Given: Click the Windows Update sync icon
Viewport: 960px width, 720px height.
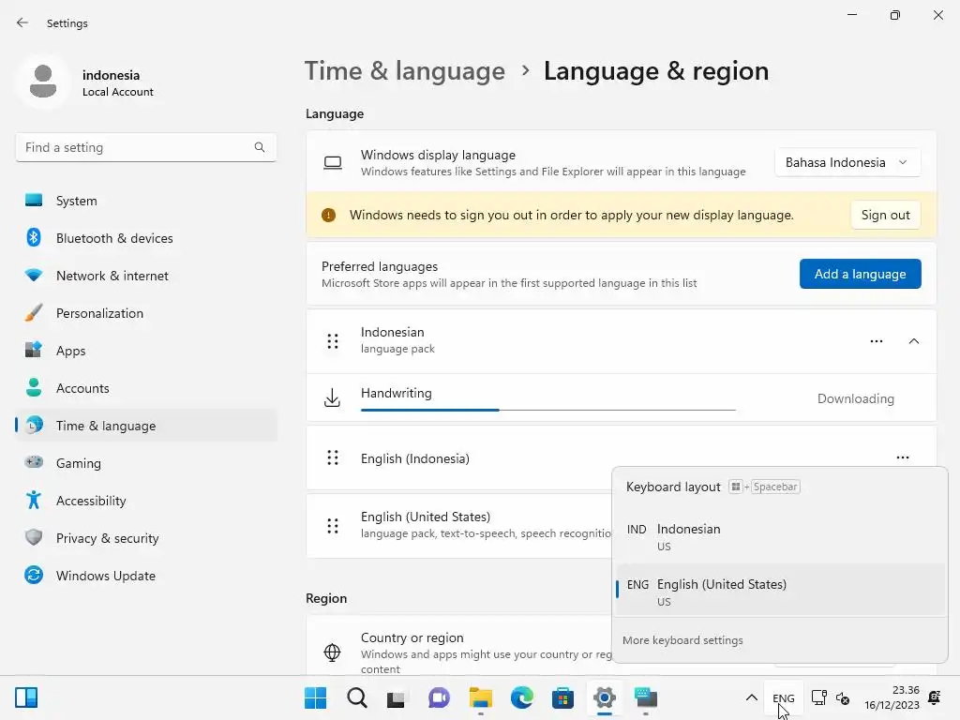Looking at the screenshot, I should (34, 575).
